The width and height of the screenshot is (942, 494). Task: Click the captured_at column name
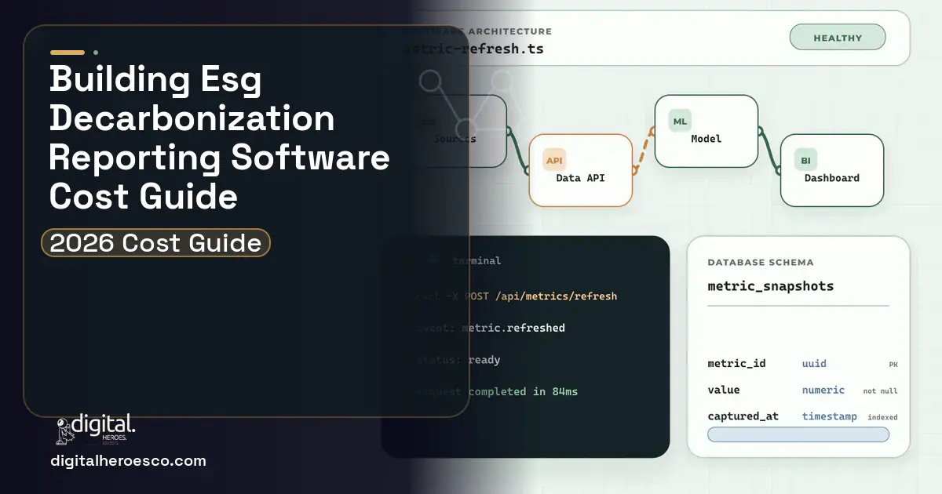coord(743,416)
